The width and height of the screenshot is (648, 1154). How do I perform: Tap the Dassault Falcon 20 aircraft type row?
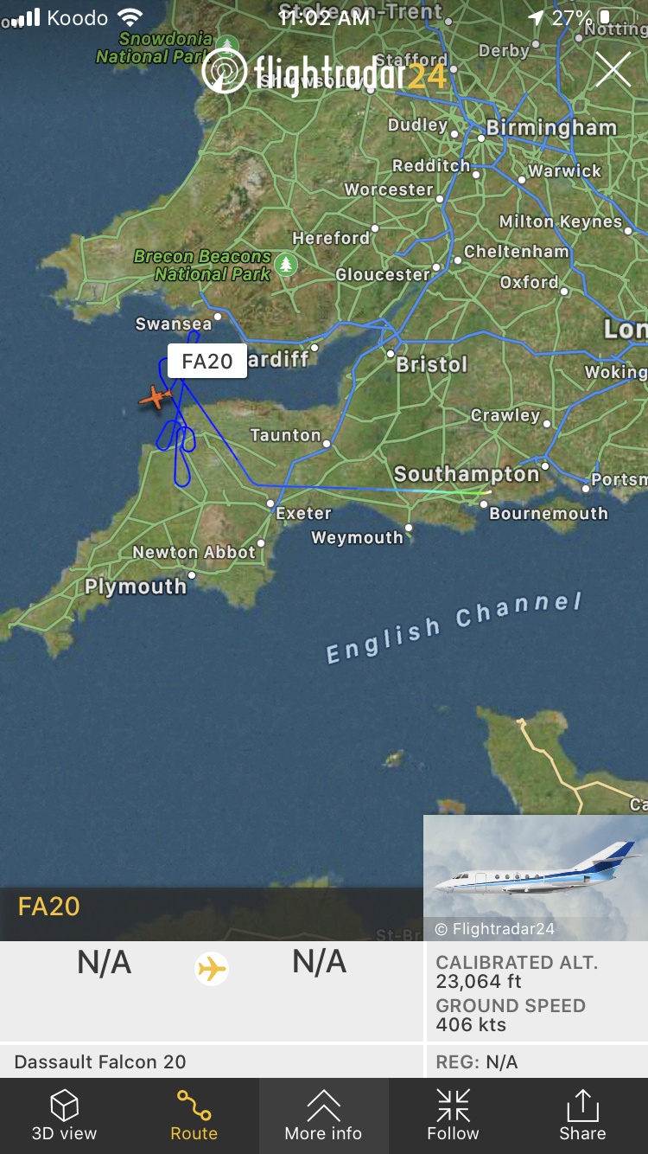coord(212,1061)
